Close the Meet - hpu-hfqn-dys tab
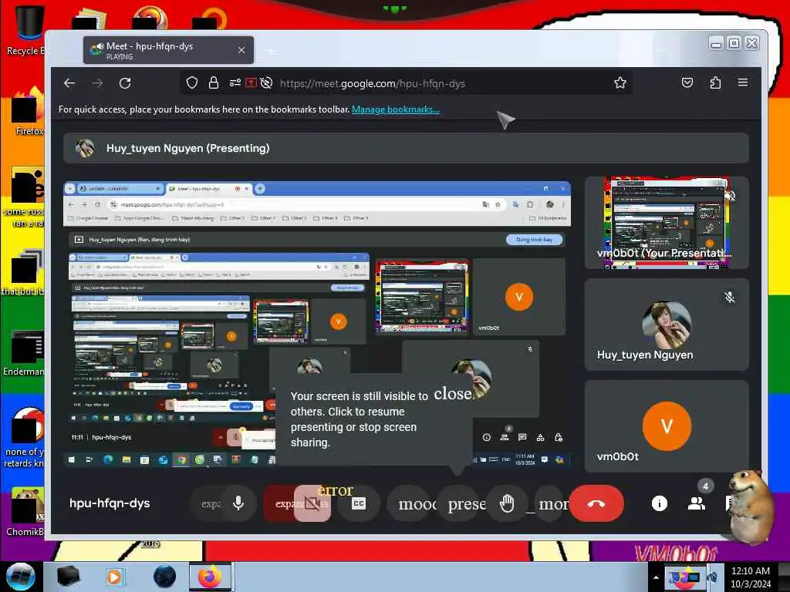This screenshot has height=592, width=790. [241, 50]
